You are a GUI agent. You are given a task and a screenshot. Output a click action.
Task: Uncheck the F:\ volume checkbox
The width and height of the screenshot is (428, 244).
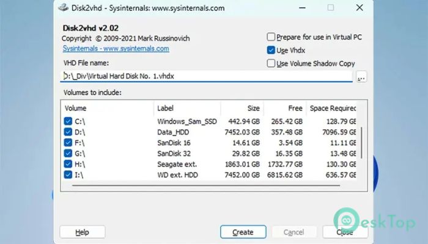point(68,142)
